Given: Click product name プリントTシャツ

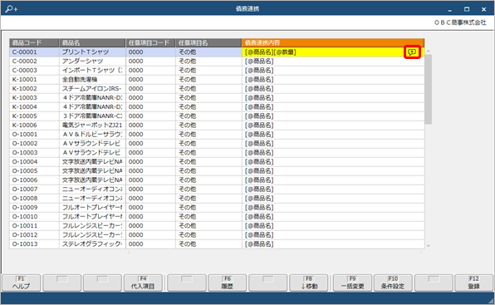Looking at the screenshot, I should click(92, 52).
